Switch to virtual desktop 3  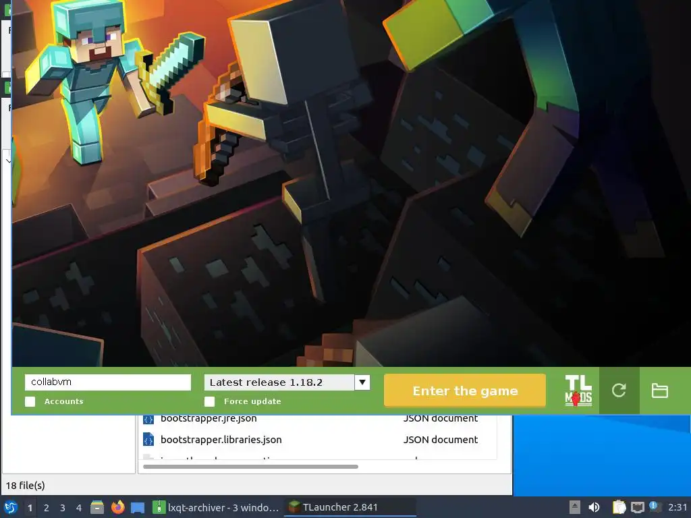coord(63,508)
